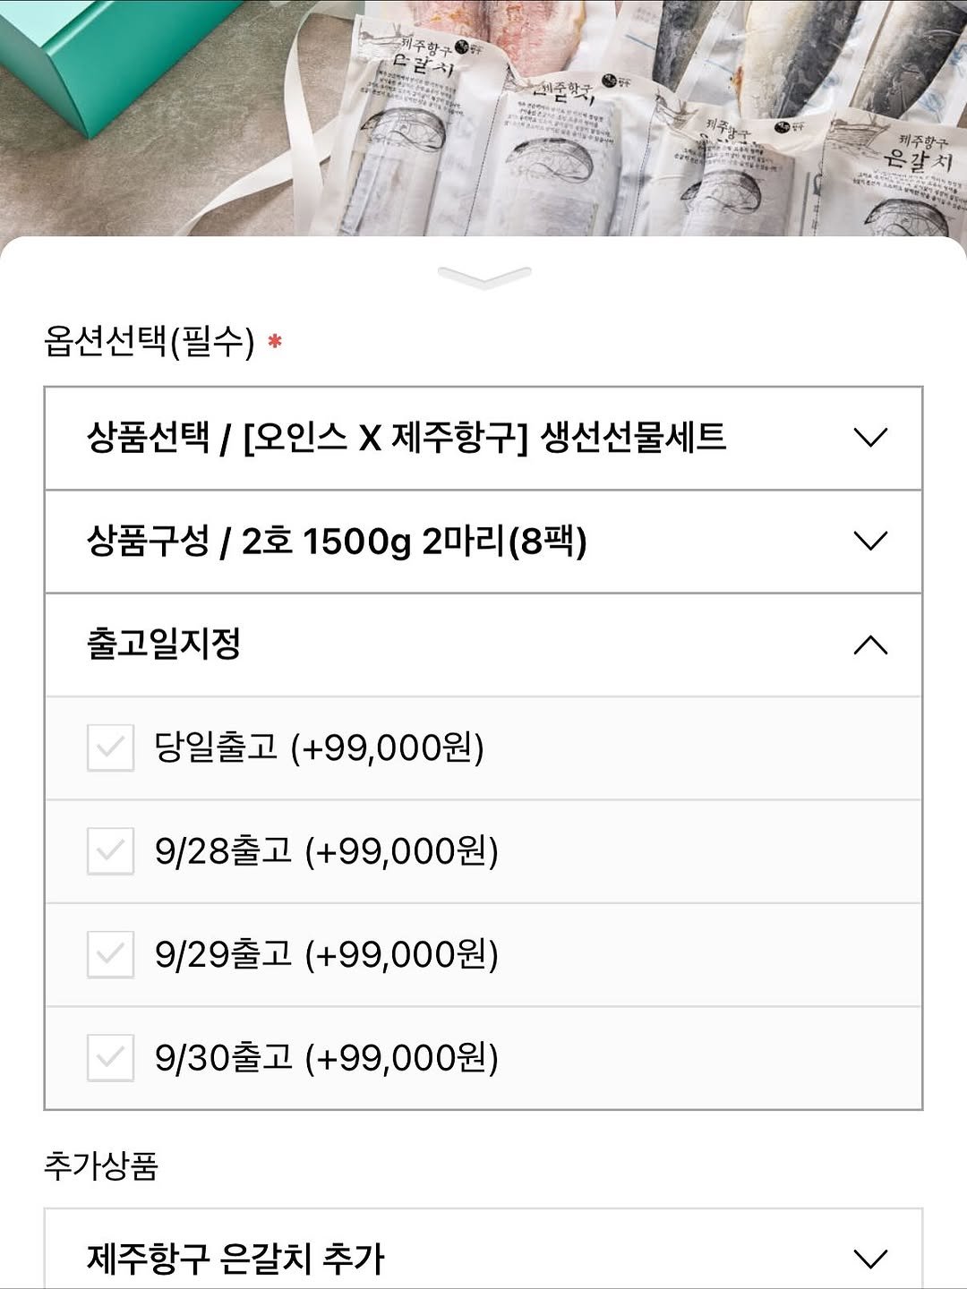The image size is (967, 1289).
Task: Collapse the 출고일지정 section
Action: pos(165,644)
